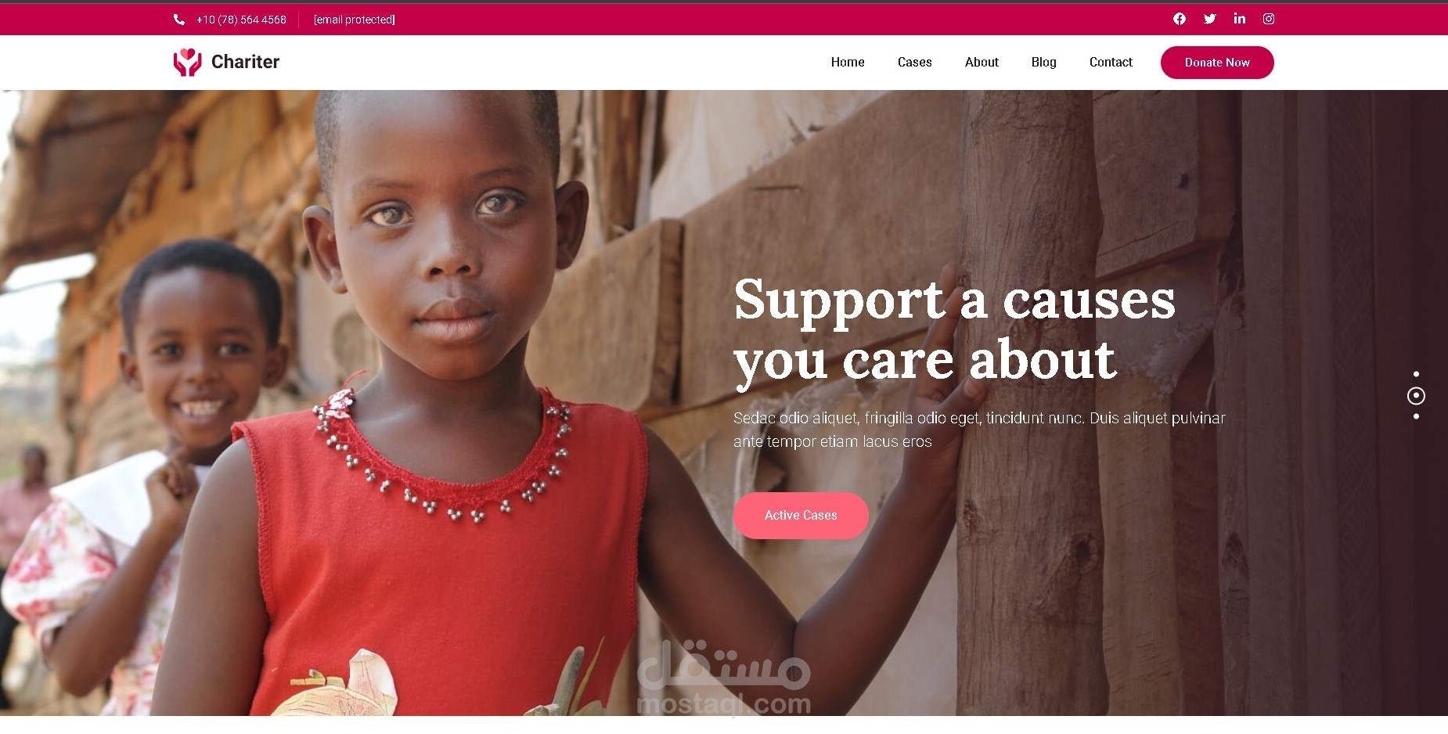Select the active middle slider dot

pos(1416,396)
